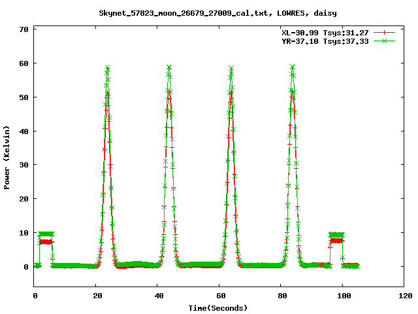Select the 10 tick label on the power axis
The height and width of the screenshot is (314, 418).
click(24, 233)
